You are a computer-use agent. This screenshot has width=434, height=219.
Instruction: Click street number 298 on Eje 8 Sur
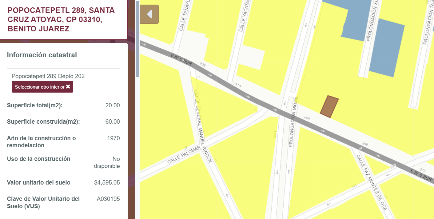click(x=306, y=117)
